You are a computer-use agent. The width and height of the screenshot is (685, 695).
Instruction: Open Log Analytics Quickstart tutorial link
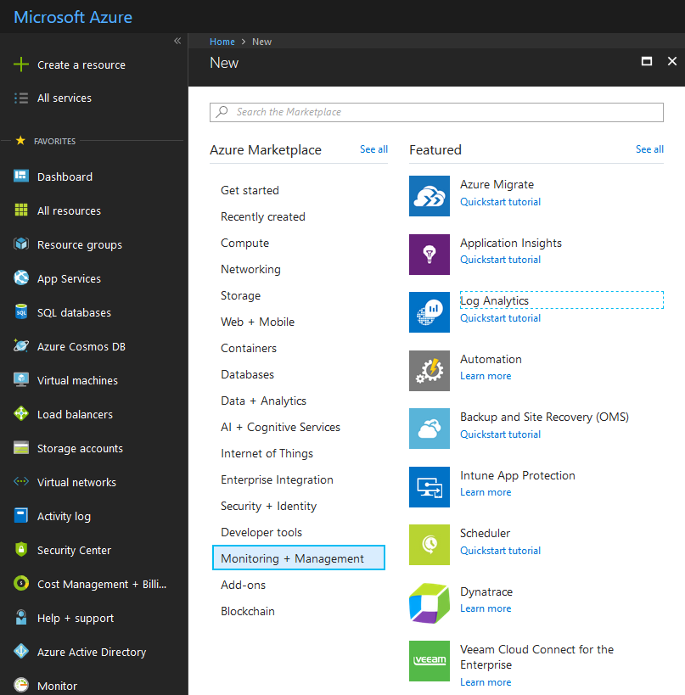click(x=500, y=318)
